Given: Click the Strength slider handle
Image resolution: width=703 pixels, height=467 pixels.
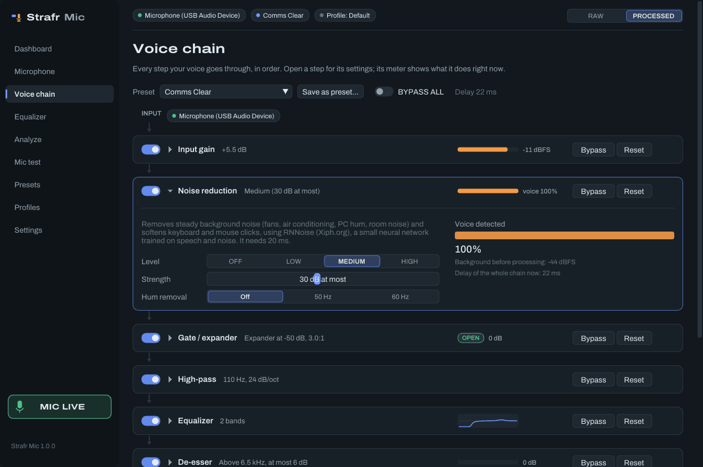Looking at the screenshot, I should click(x=317, y=279).
